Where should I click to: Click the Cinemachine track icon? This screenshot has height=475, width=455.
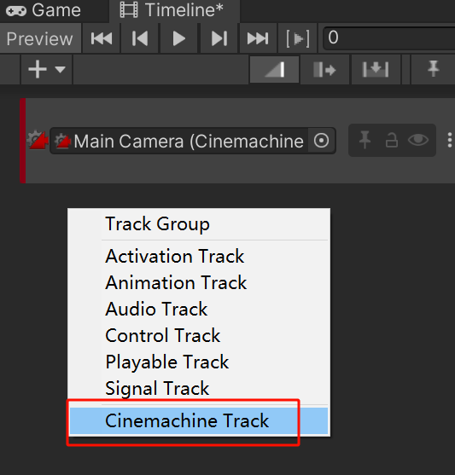[x=38, y=140]
